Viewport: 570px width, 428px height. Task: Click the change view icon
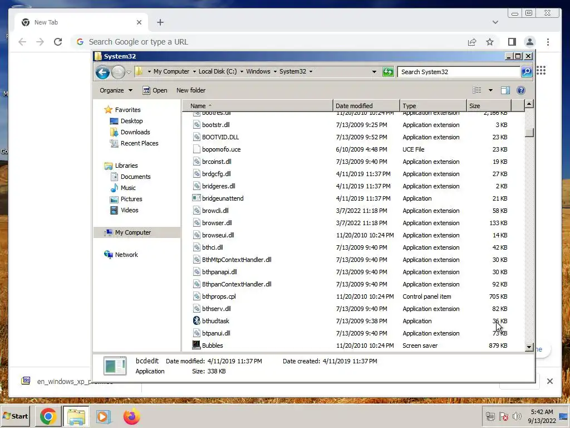[476, 90]
